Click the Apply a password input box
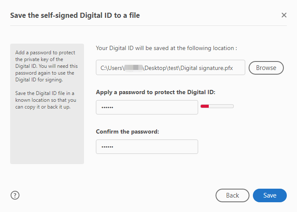 [x=147, y=107]
